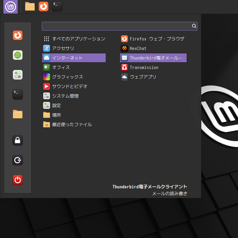Select the オフィス category
The height and width of the screenshot is (238, 238).
click(74, 67)
